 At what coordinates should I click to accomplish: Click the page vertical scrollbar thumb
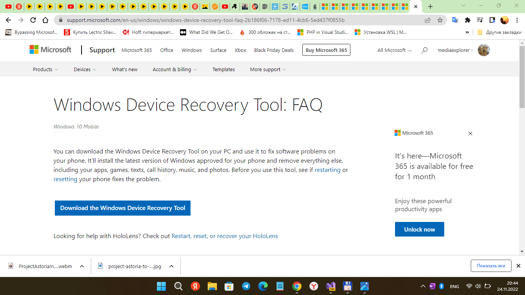click(522, 77)
